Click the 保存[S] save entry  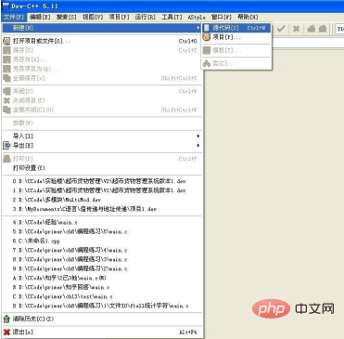coord(102,50)
